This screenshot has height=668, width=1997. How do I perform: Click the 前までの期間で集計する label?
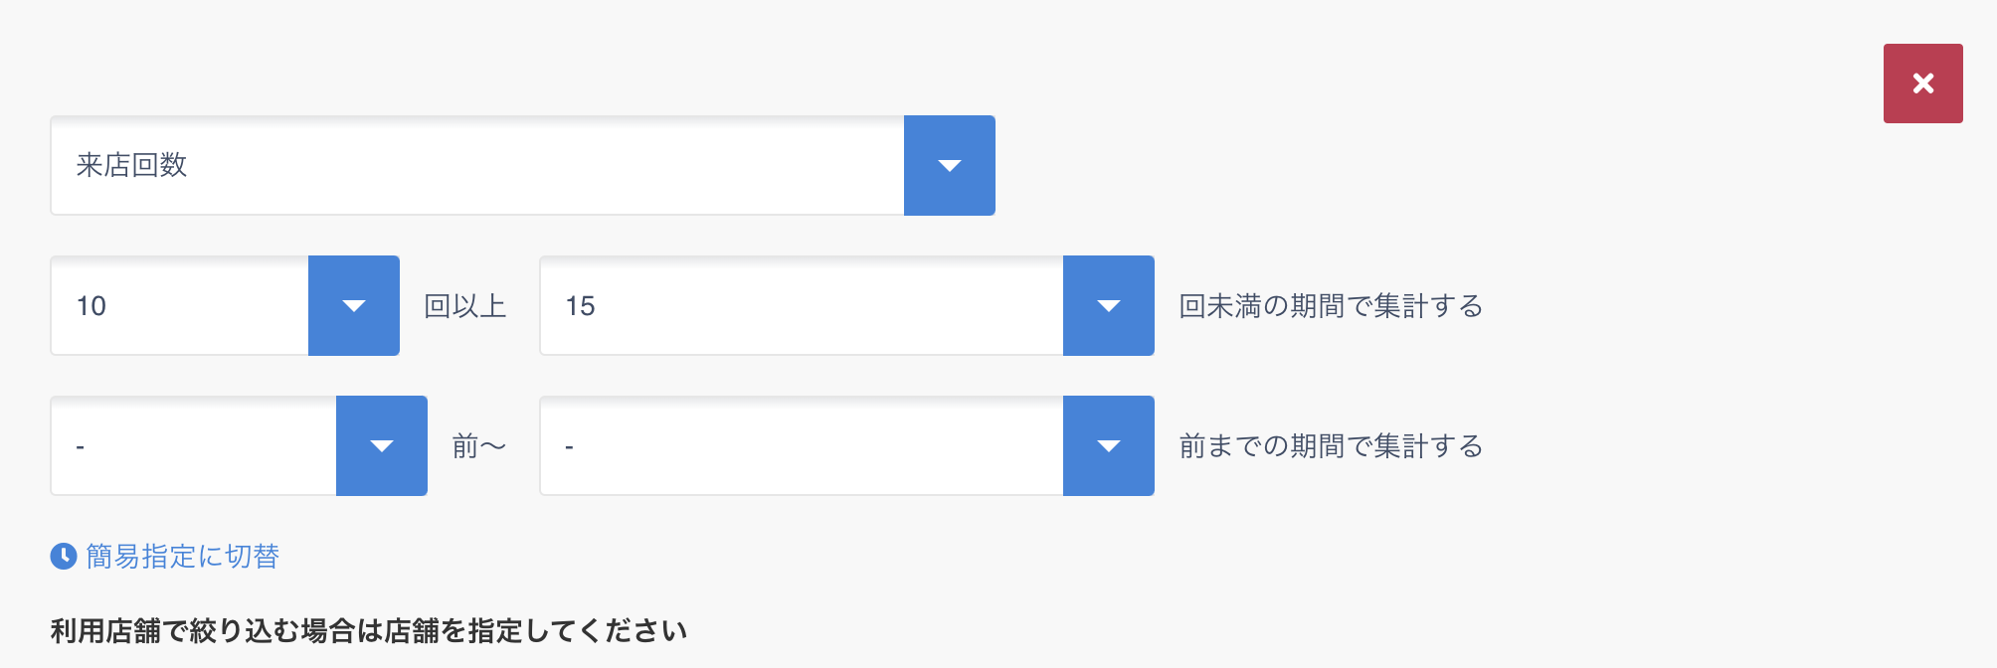(x=1331, y=445)
